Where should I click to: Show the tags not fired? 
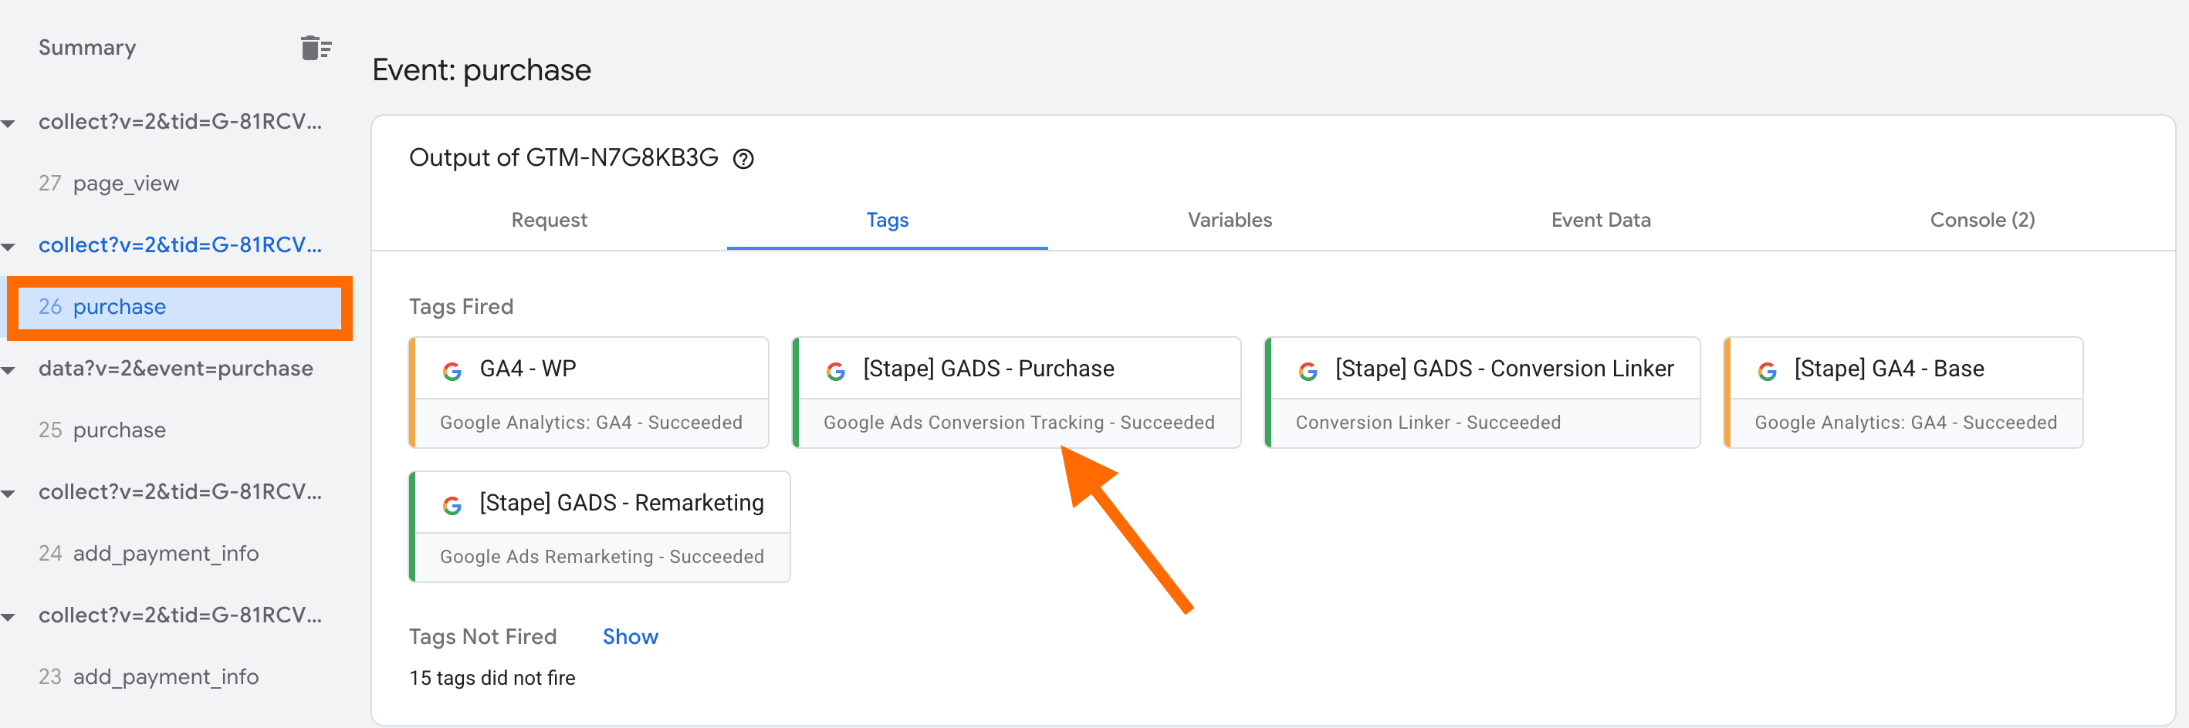click(630, 636)
